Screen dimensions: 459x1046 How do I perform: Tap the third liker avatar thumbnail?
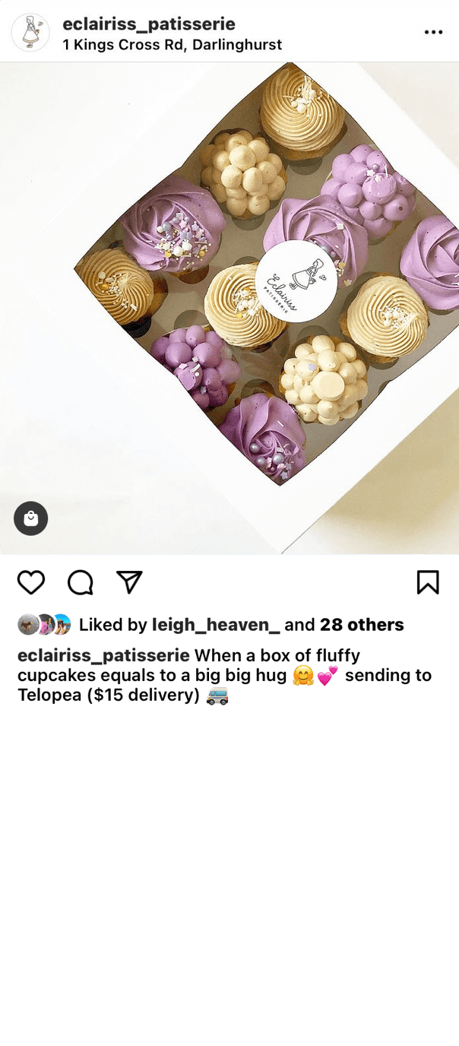(61, 624)
